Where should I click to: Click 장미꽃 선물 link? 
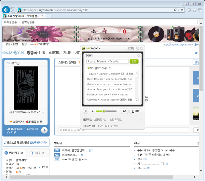coord(35,122)
